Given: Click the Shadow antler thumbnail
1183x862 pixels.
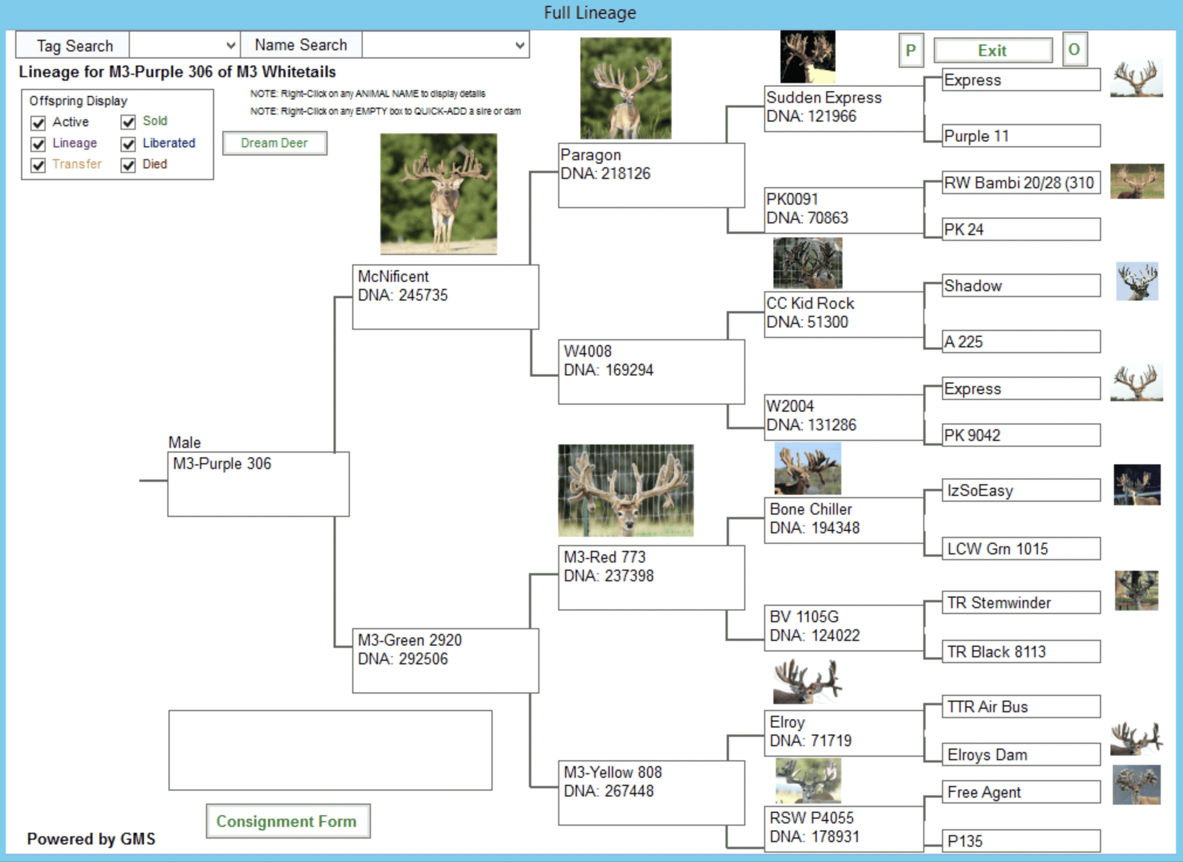Looking at the screenshot, I should [1136, 281].
